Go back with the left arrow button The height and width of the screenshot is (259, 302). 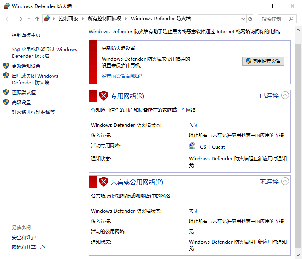pos(8,19)
